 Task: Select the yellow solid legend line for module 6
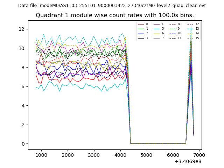pos(156,33)
